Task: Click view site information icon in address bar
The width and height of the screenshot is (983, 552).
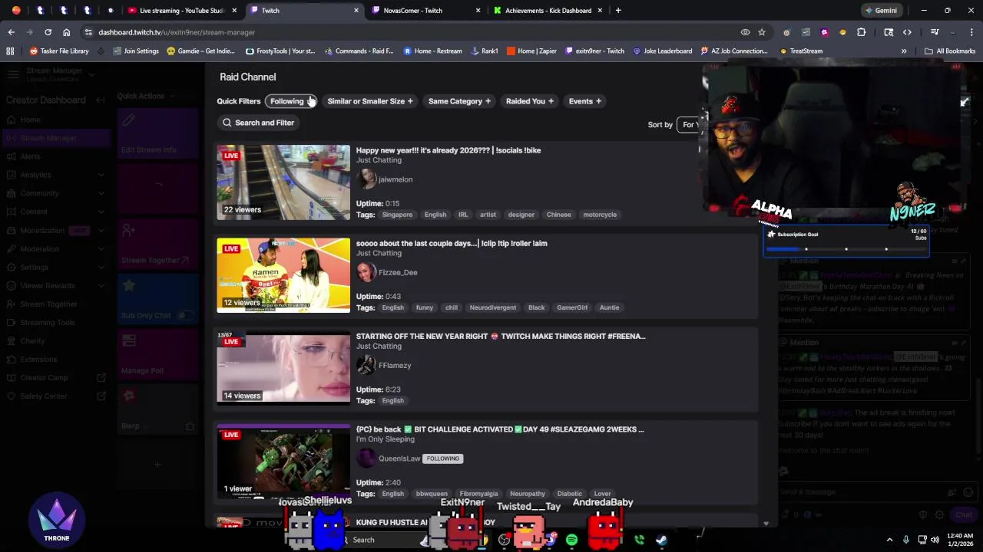Action: click(88, 32)
